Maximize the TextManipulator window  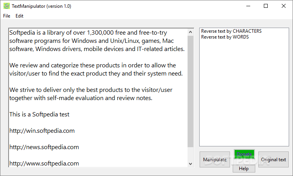266,6
